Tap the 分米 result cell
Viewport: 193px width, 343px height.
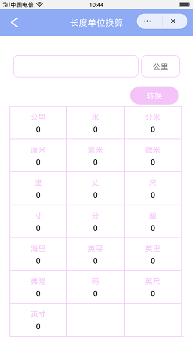click(x=153, y=123)
